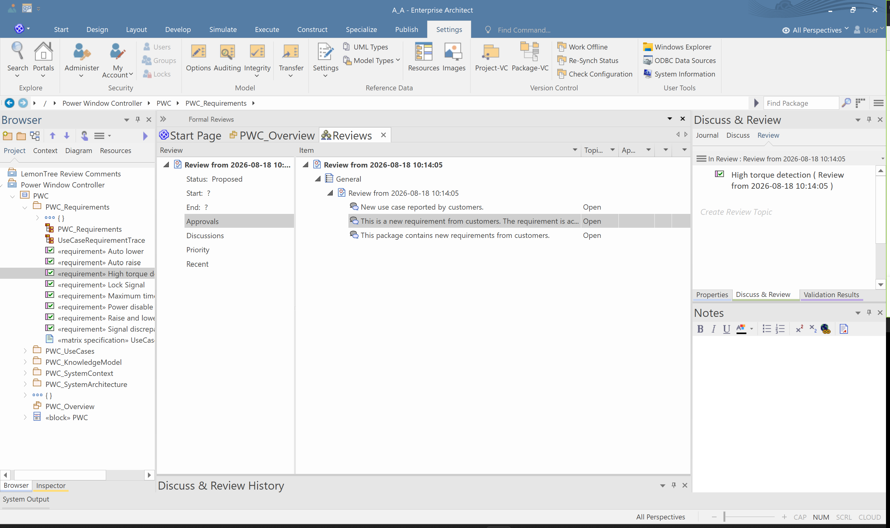
Task: Switch to the Design ribbon tab
Action: pos(97,30)
